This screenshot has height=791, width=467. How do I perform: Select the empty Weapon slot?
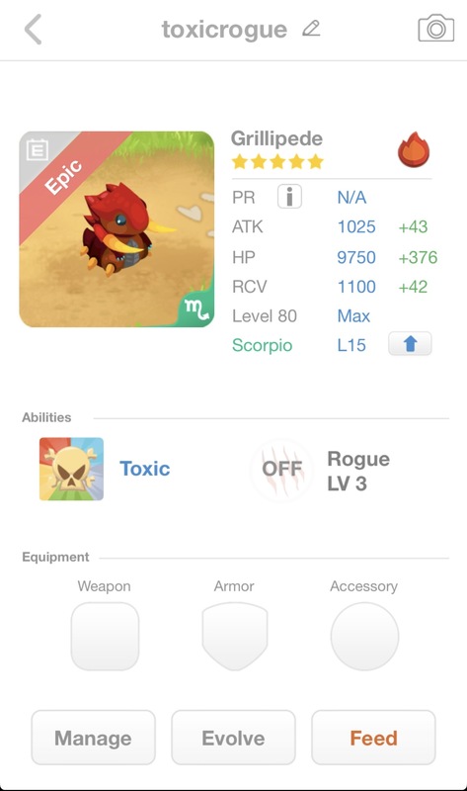coord(105,636)
